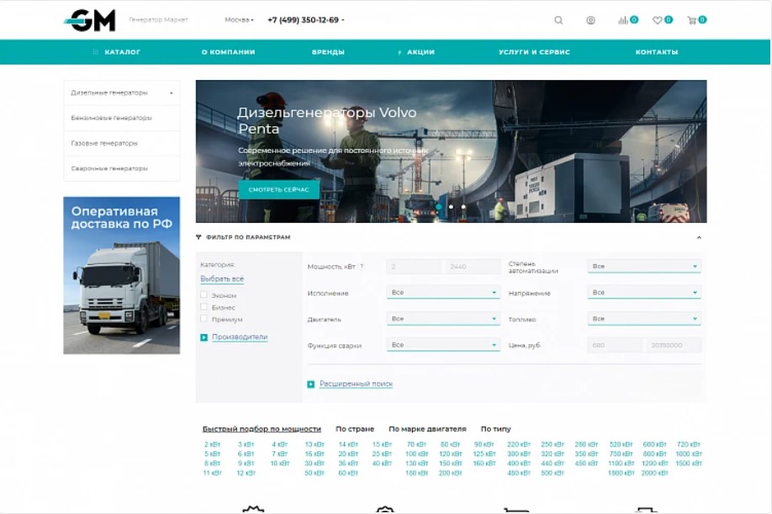
Task: Open the Двигатель dropdown
Action: (x=443, y=319)
